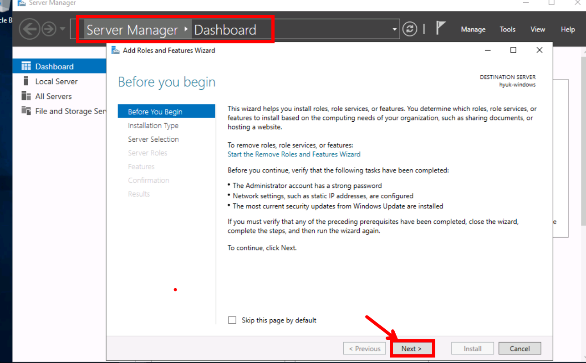586x363 pixels.
Task: Select the Before You Begin step
Action: pyautogui.click(x=166, y=112)
